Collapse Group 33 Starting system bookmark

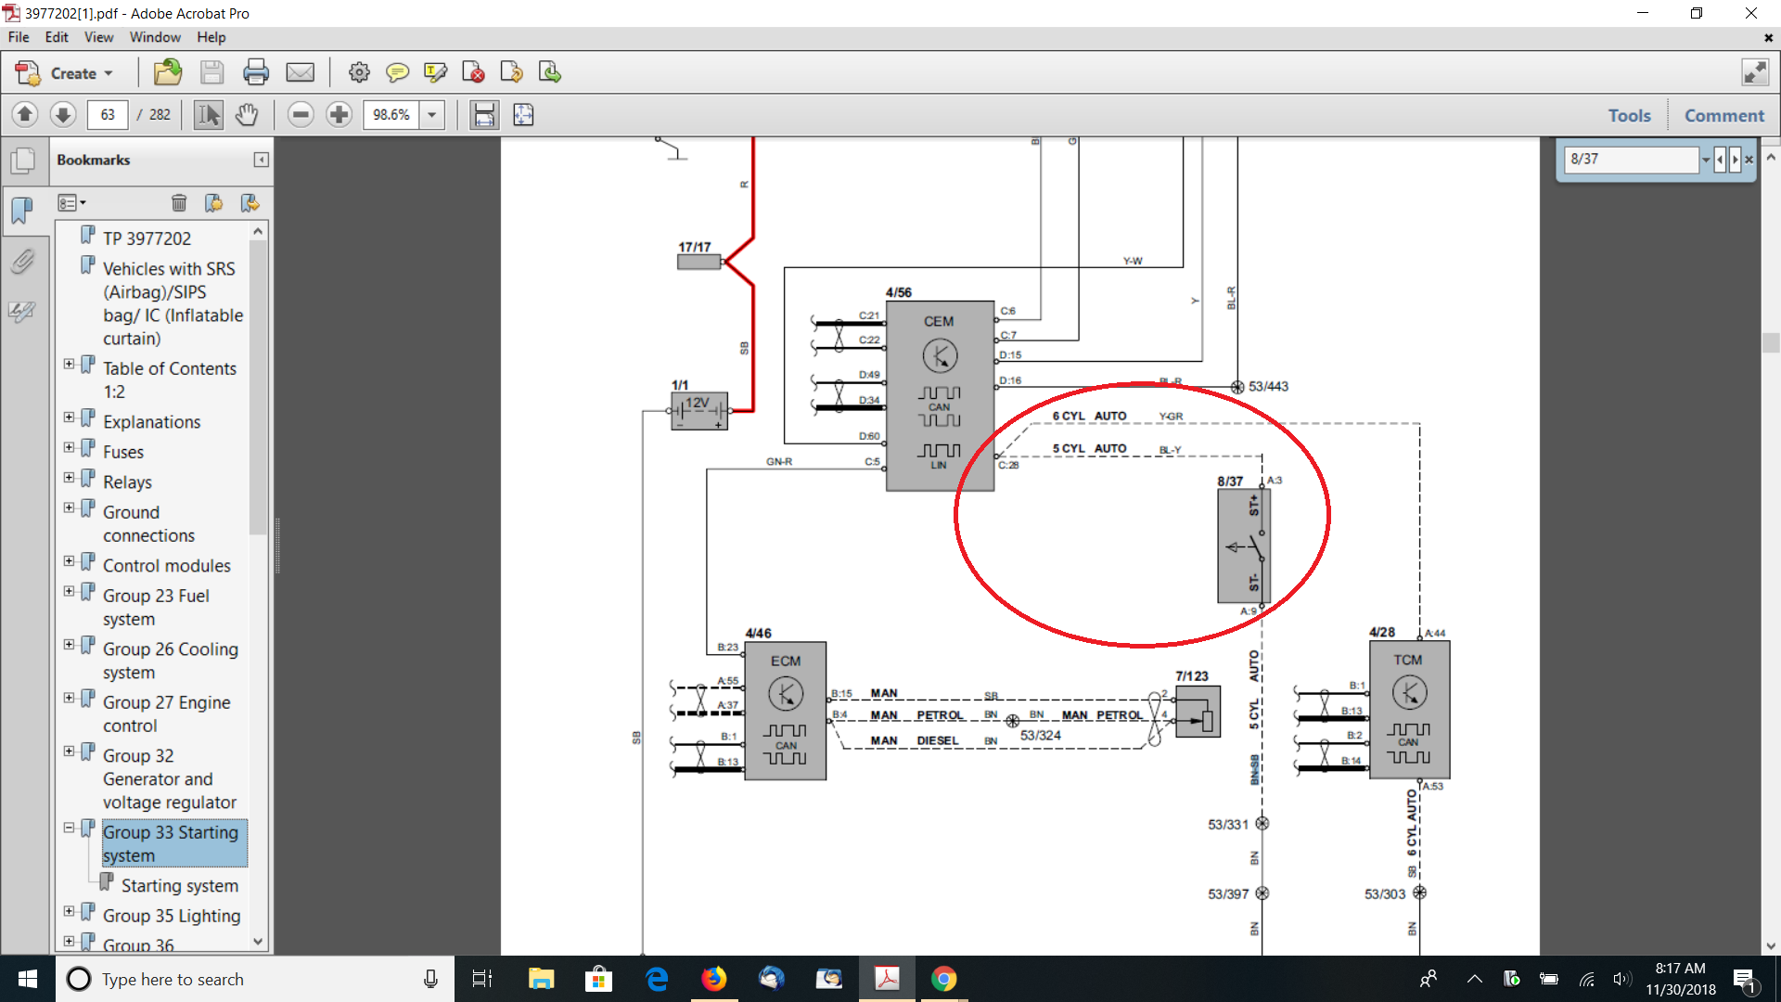tap(69, 828)
